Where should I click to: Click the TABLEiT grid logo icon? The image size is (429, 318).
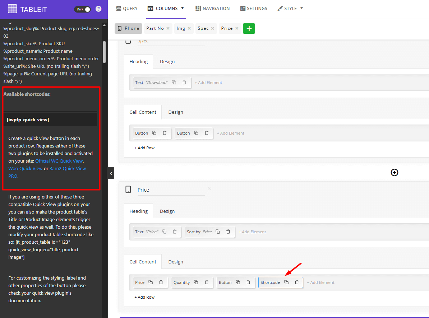click(13, 9)
